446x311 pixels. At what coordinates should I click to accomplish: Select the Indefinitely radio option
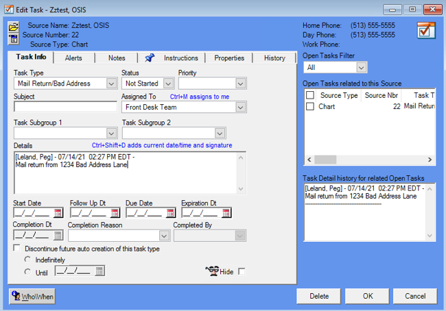click(27, 260)
